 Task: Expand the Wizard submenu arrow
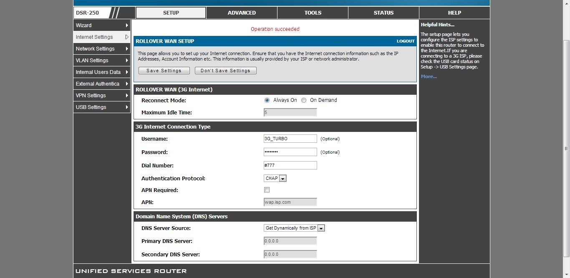click(x=127, y=25)
